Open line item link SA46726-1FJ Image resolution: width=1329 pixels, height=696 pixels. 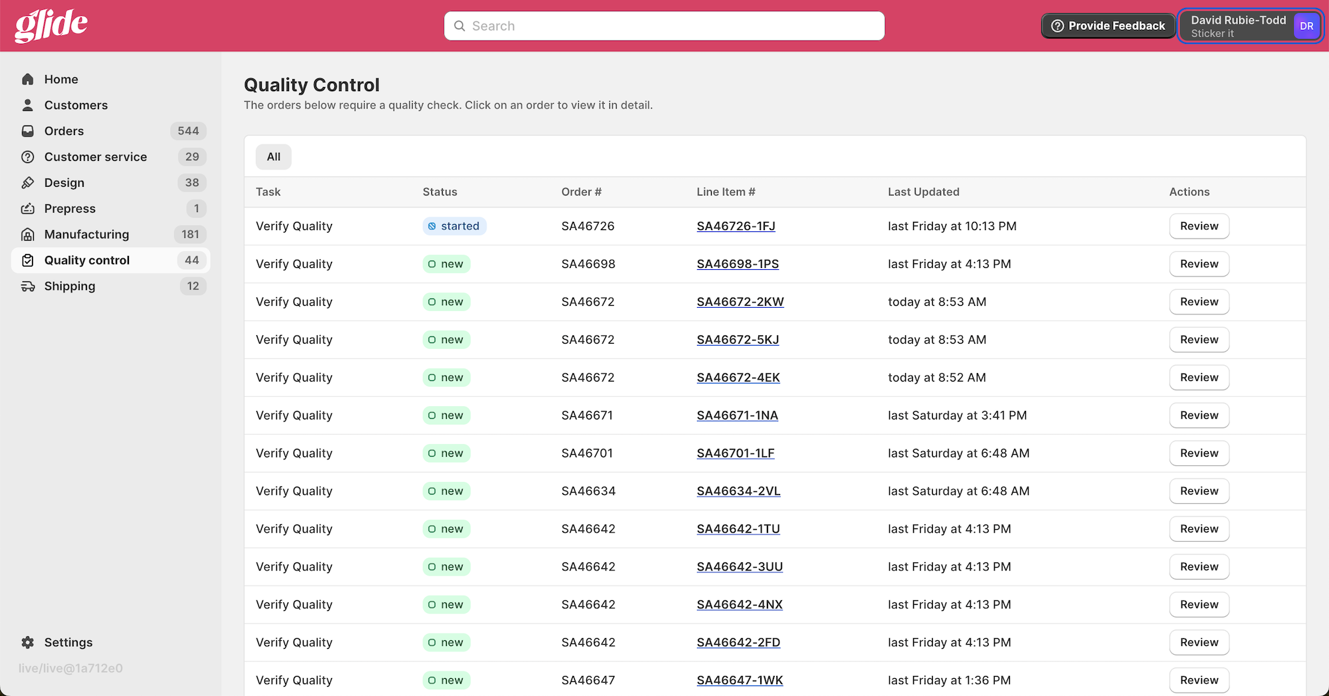(x=736, y=226)
